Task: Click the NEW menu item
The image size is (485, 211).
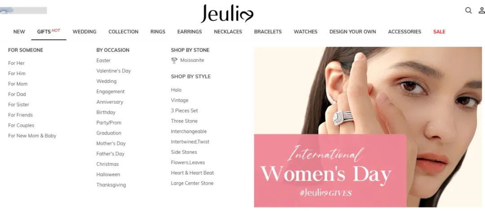Action: 19,32
